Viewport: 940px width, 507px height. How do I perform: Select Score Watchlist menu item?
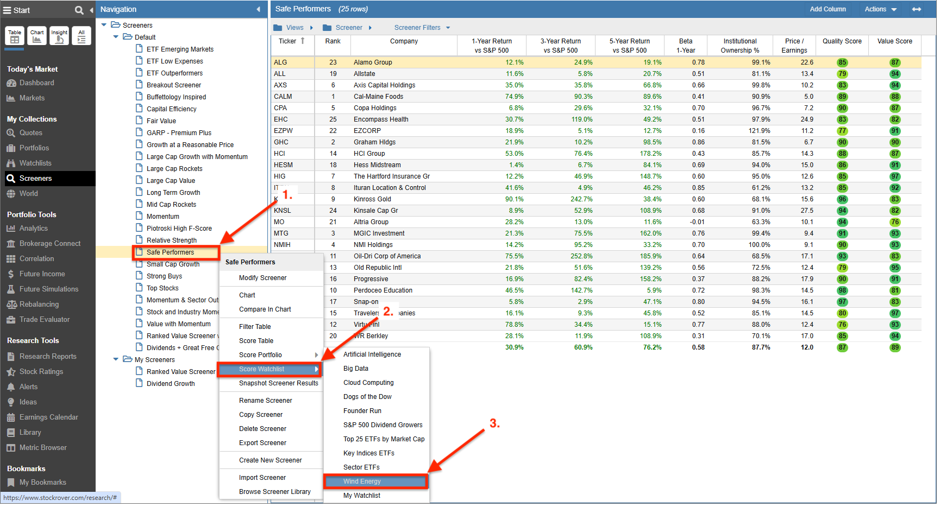(x=270, y=369)
